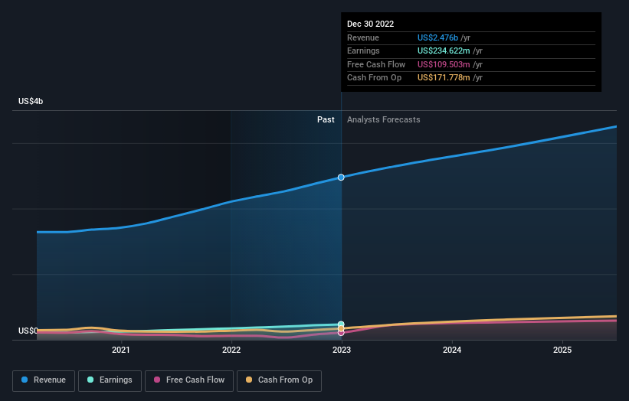Toggle the Cash From Op legend button

coord(279,380)
